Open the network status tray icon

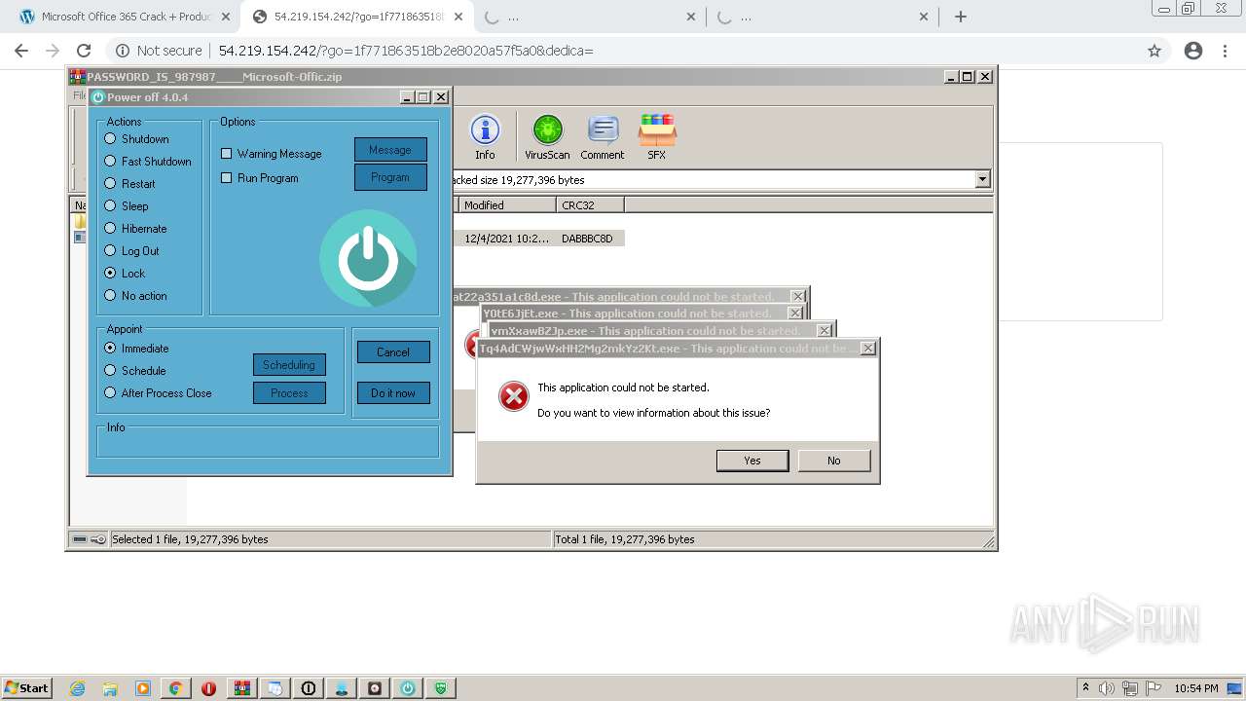(x=1130, y=688)
